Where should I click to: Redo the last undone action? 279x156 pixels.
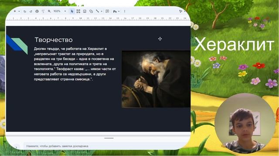[31, 11]
